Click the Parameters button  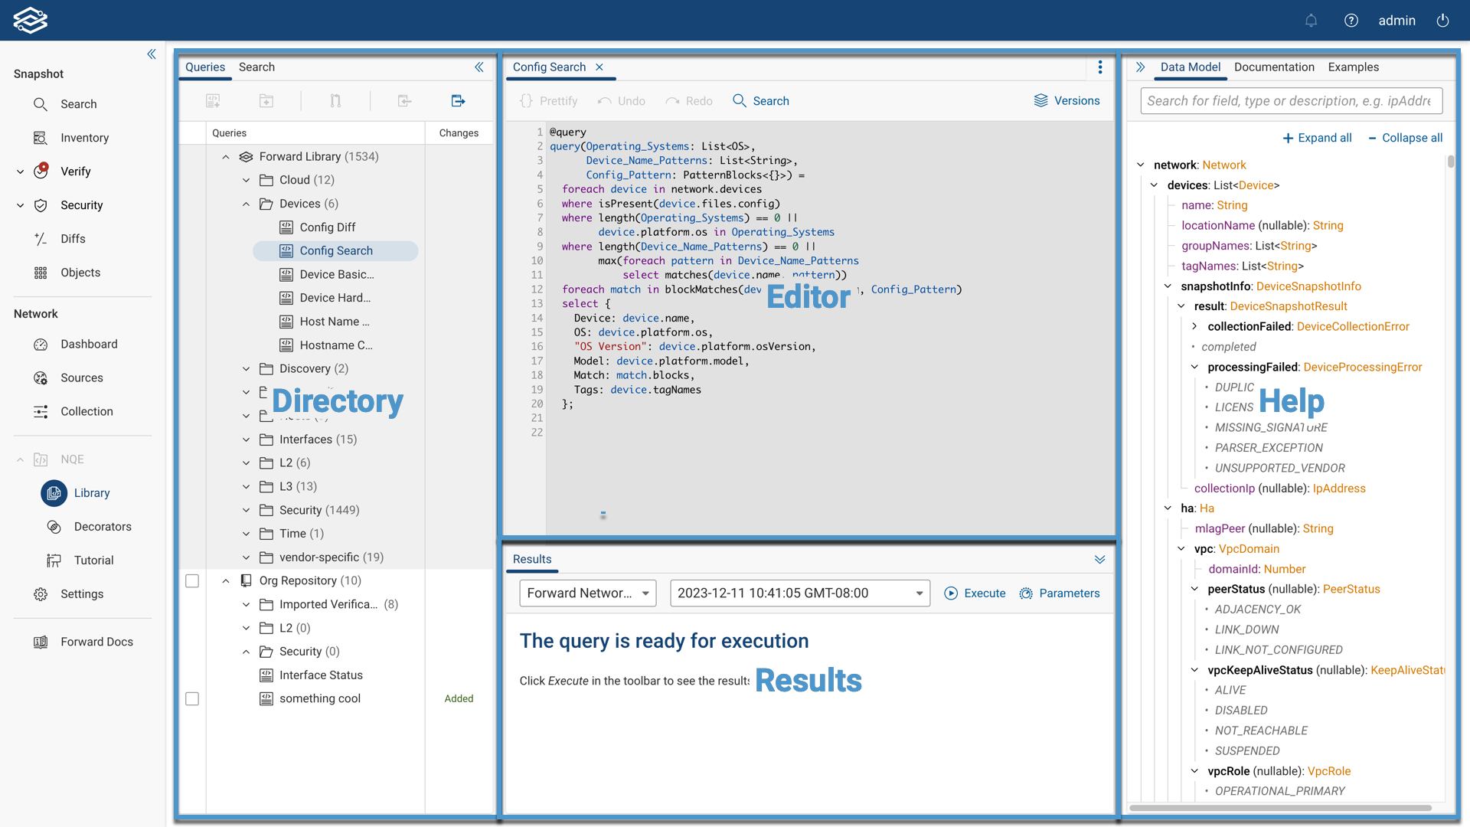[1060, 593]
